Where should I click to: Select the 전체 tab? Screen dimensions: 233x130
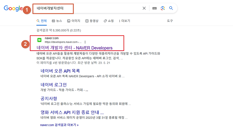point(42,21)
